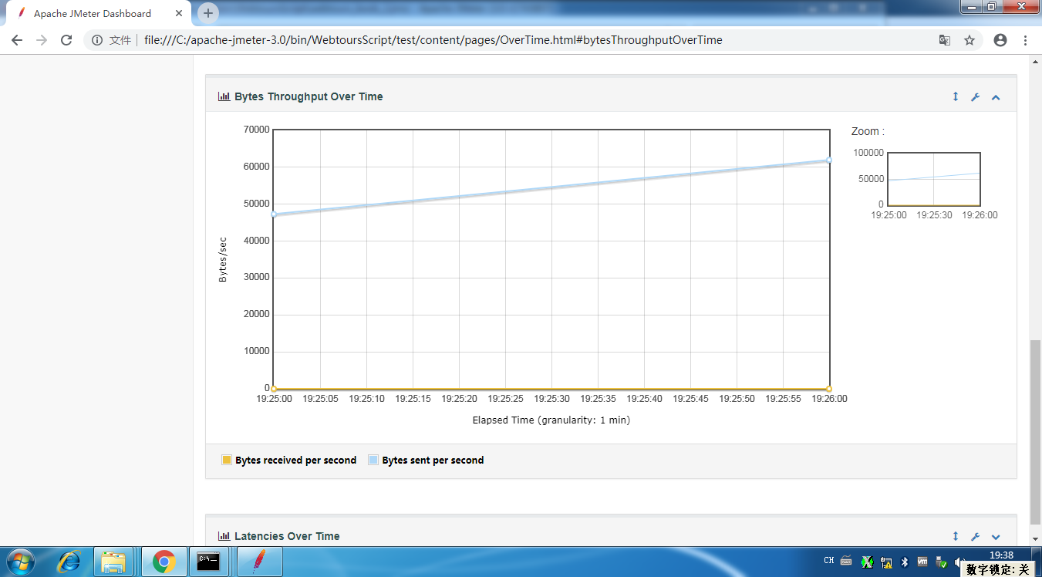Click the Zoom : label
Viewport: 1042px width, 577px height.
tap(868, 131)
